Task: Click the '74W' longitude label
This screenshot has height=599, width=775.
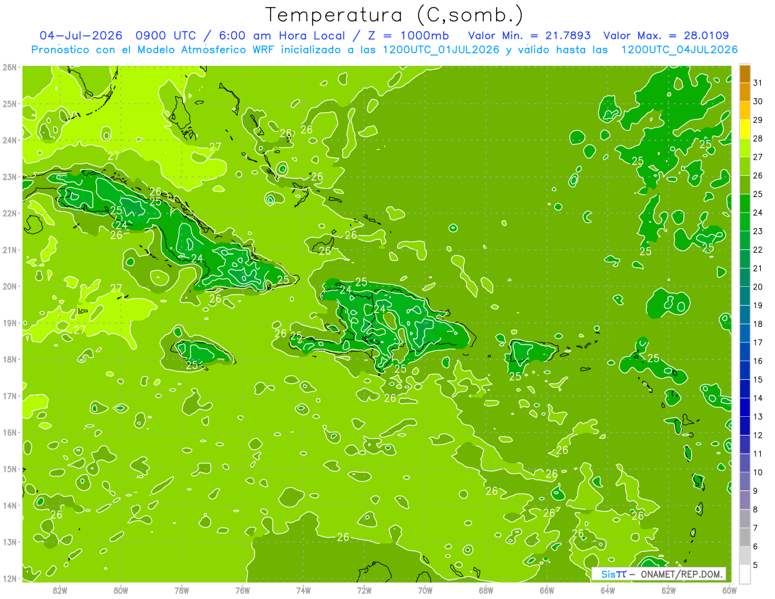Action: [304, 590]
